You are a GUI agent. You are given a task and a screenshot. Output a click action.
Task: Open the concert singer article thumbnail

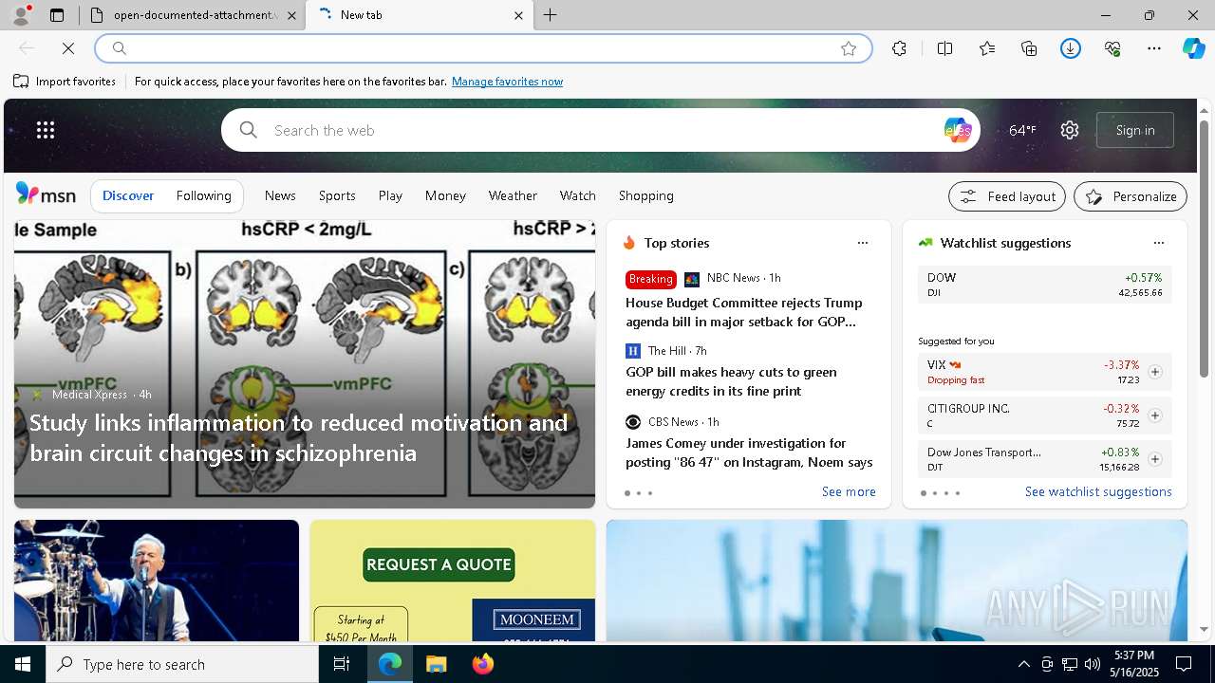(157, 581)
